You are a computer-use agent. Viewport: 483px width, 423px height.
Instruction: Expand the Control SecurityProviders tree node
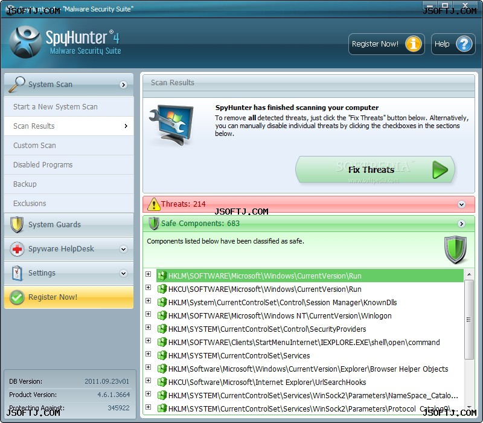pos(149,327)
